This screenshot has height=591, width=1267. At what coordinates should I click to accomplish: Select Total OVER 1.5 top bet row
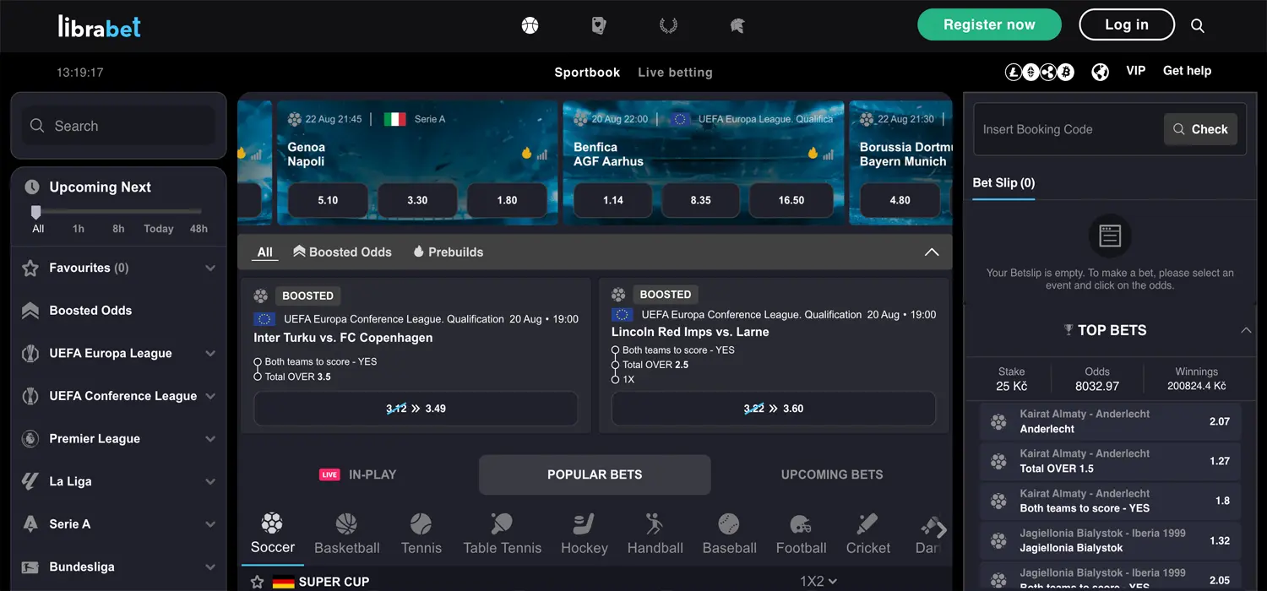[1110, 461]
